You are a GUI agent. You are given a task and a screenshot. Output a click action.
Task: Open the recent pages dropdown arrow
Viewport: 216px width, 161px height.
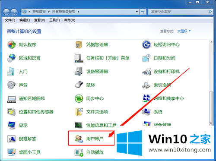19,12
